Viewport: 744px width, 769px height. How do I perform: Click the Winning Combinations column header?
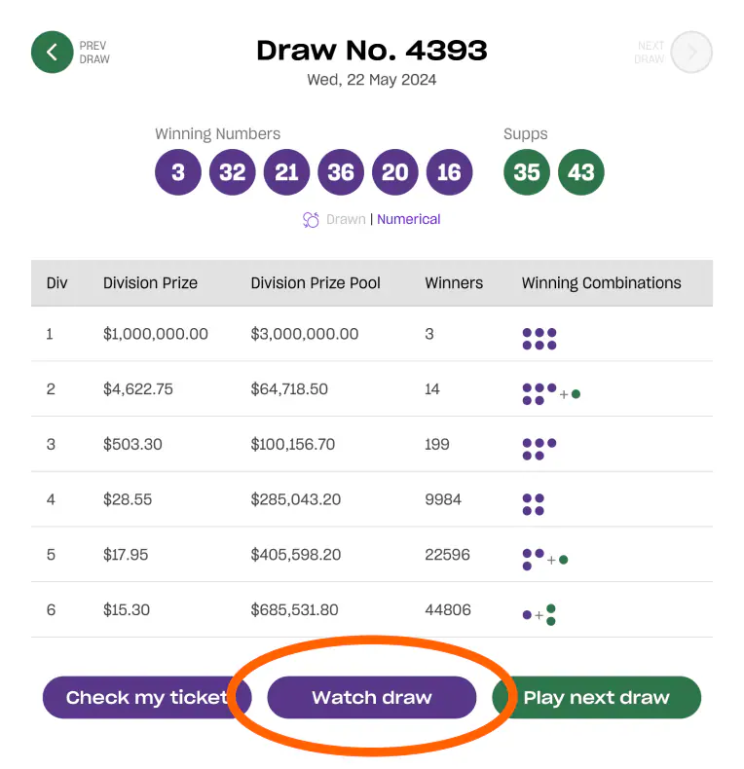[x=601, y=283]
